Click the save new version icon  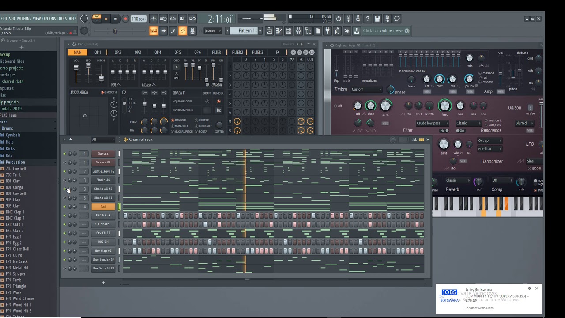tap(387, 19)
